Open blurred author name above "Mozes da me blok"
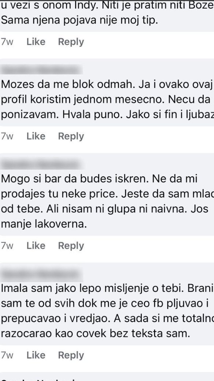214x381 pixels. click(x=42, y=70)
